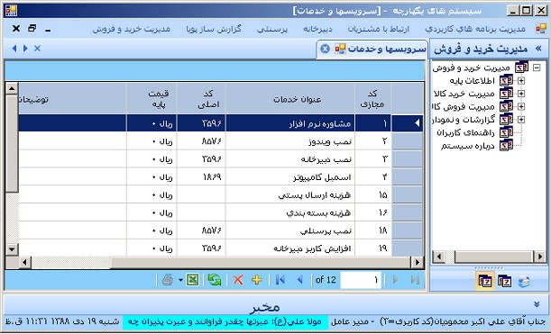
Task: Click grid vertical scrollbar up arrow
Action: click(x=12, y=88)
